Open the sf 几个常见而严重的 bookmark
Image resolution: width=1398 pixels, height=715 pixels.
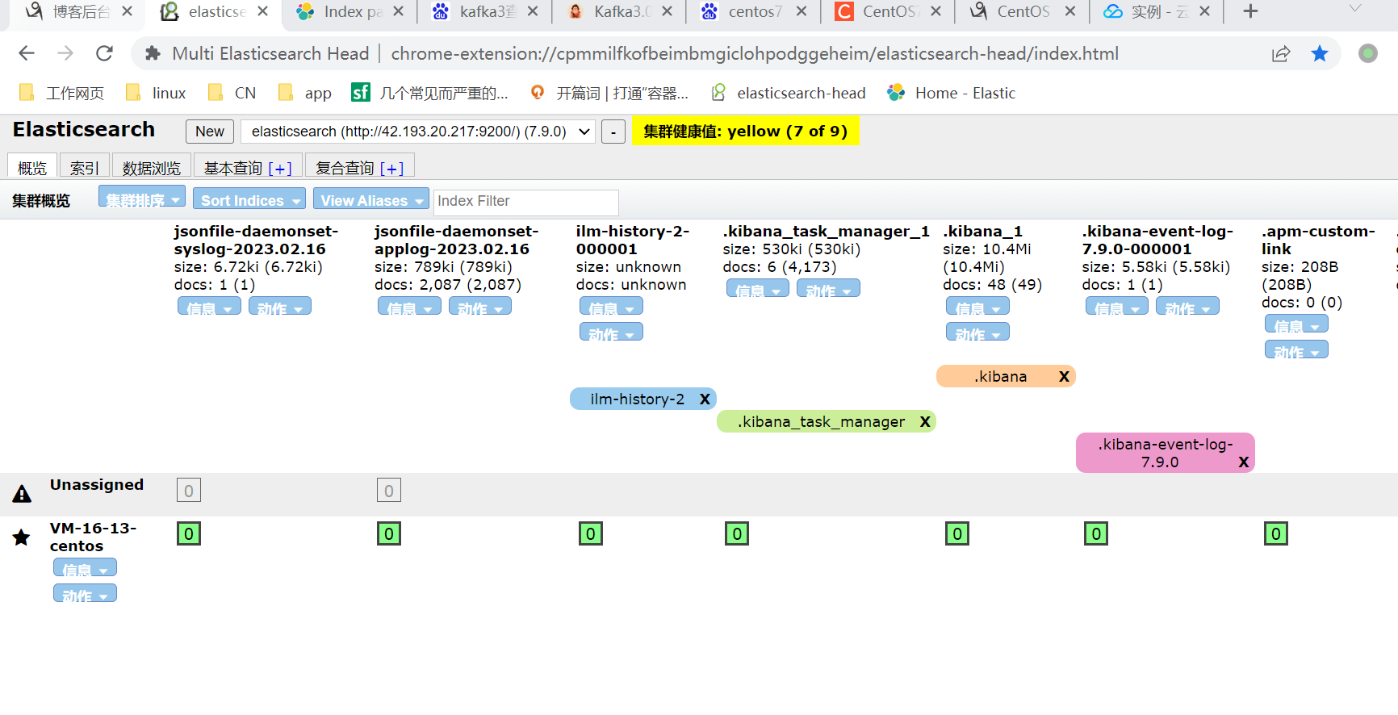coord(429,93)
